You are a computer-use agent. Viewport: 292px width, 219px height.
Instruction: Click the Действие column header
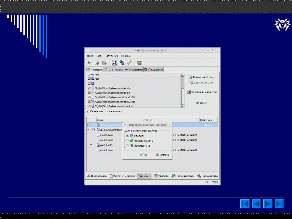click(x=208, y=120)
